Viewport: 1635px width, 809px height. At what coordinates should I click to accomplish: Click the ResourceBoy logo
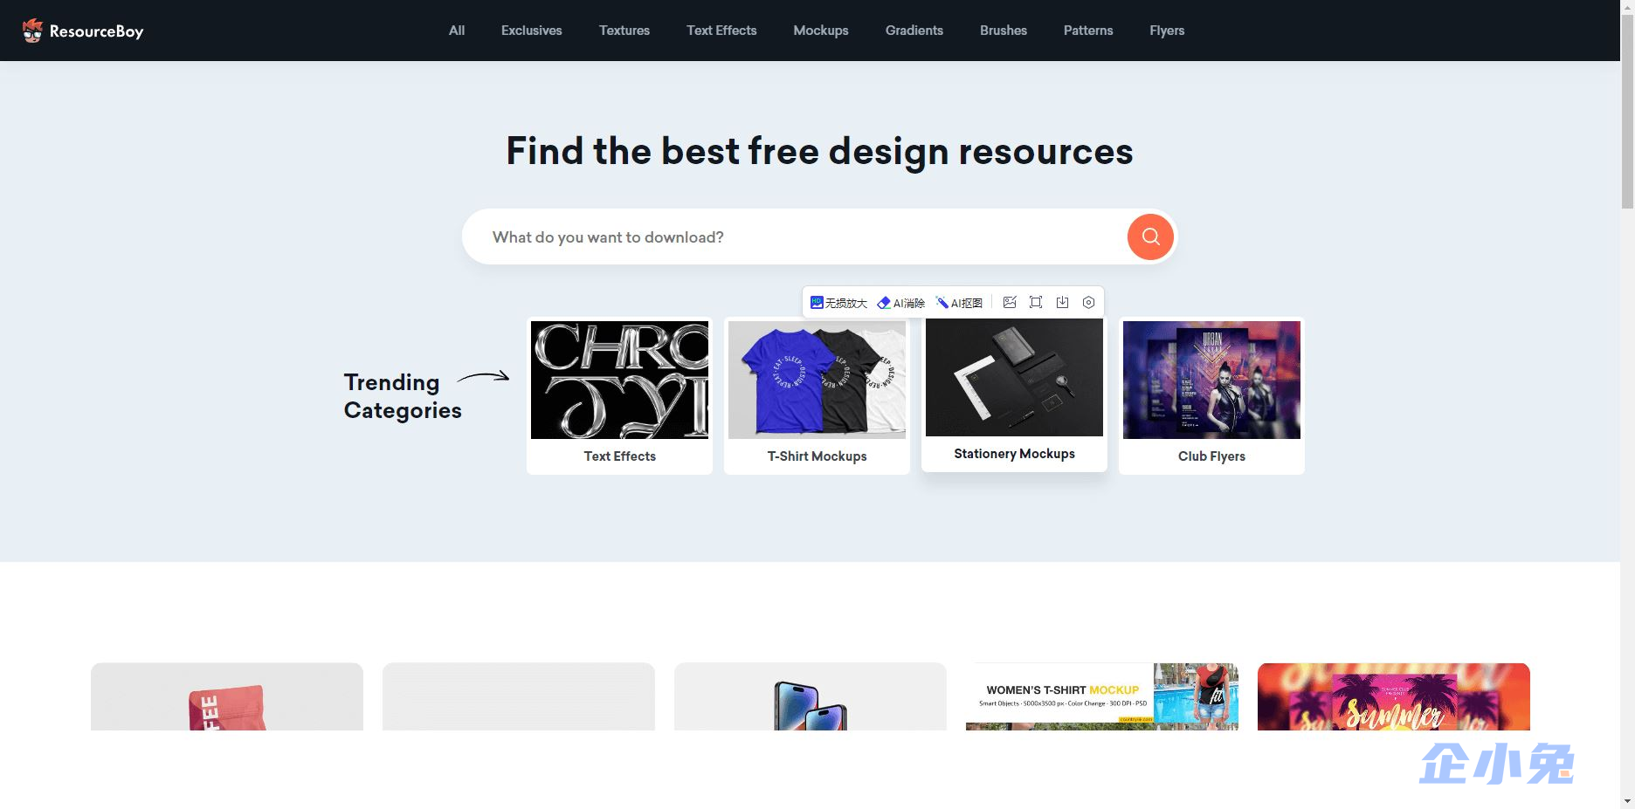click(x=83, y=31)
